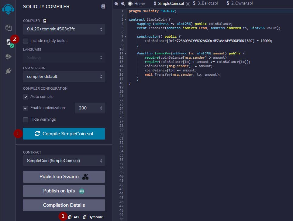The image size is (293, 221).
Task: Click the Remix logo at top left
Action: click(8, 9)
